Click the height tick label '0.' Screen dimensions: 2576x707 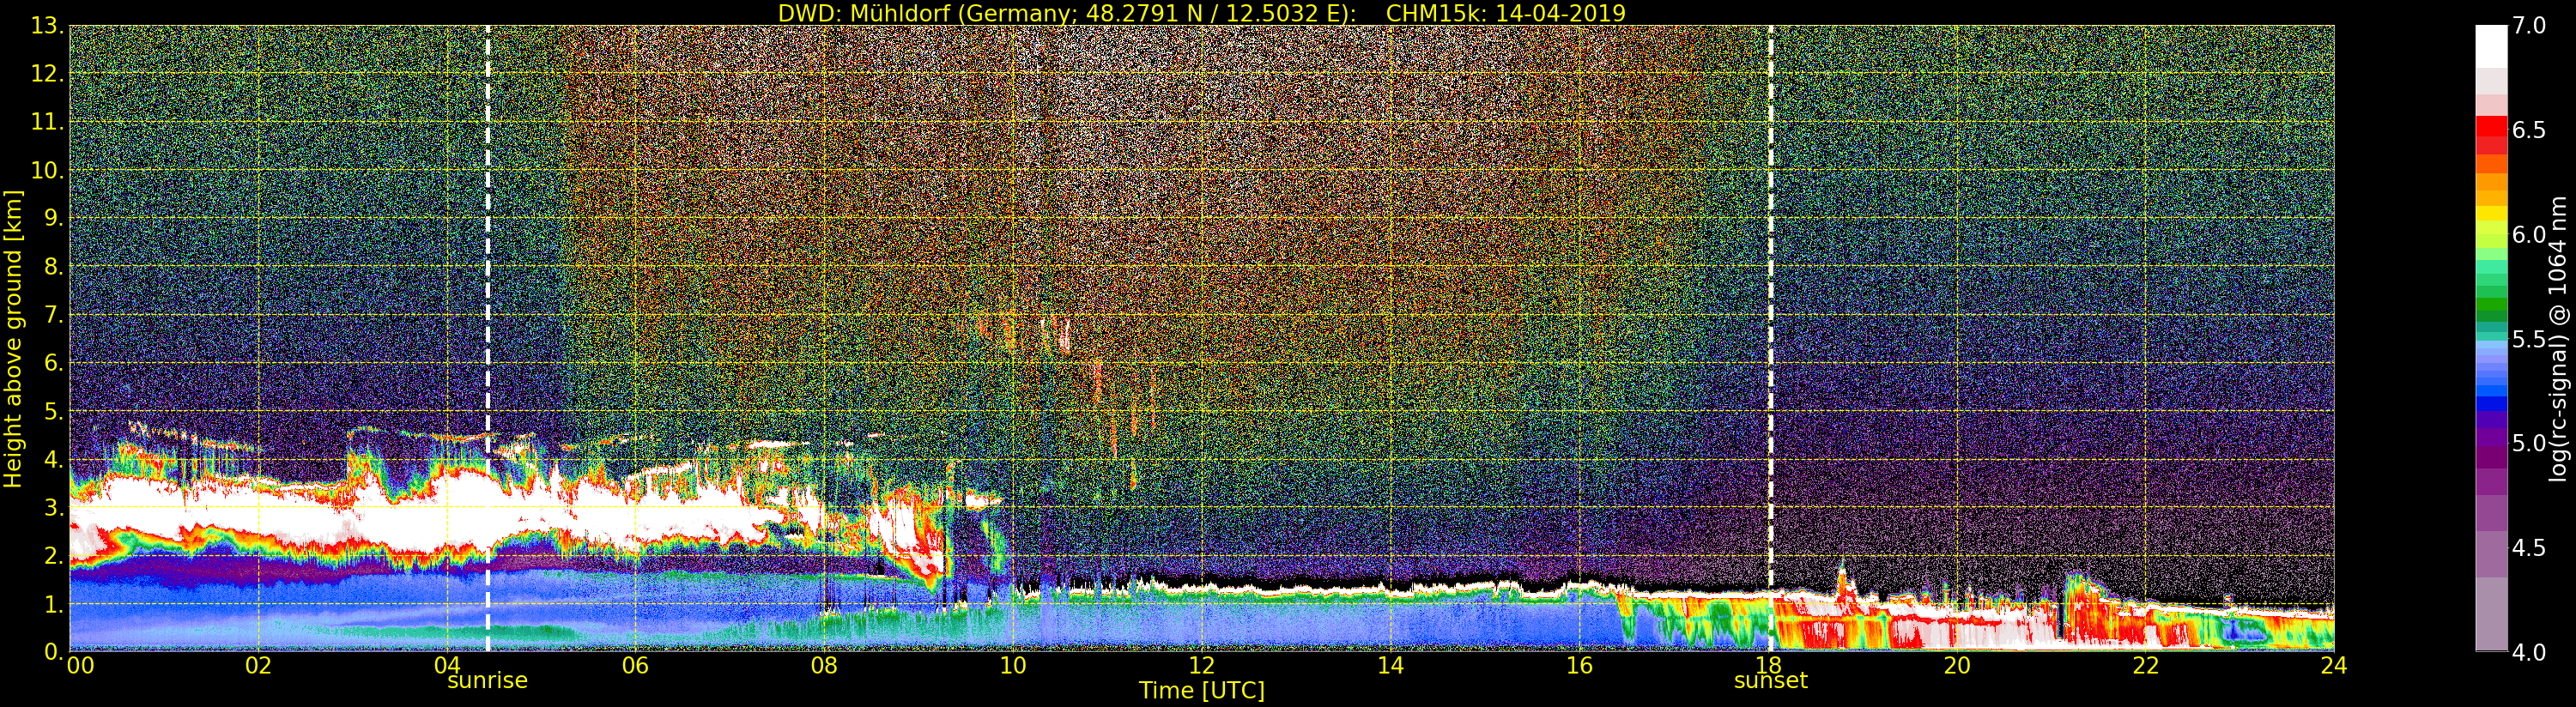(x=54, y=651)
